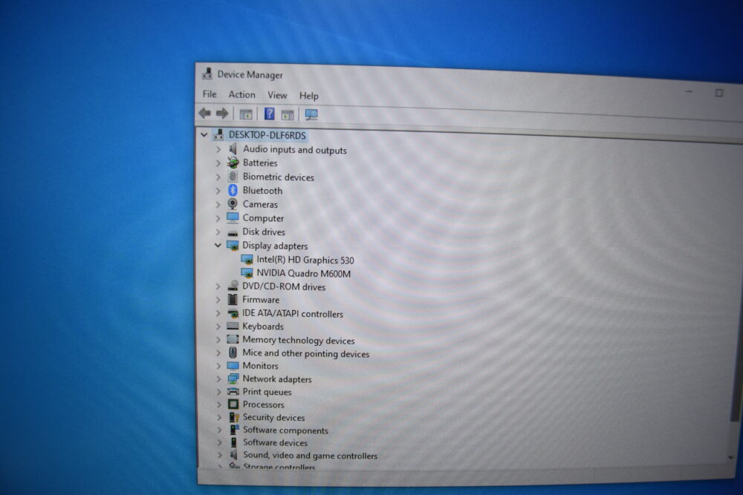Image resolution: width=743 pixels, height=495 pixels.
Task: Expand the Audio inputs and outputs chevron
Action: [x=218, y=150]
